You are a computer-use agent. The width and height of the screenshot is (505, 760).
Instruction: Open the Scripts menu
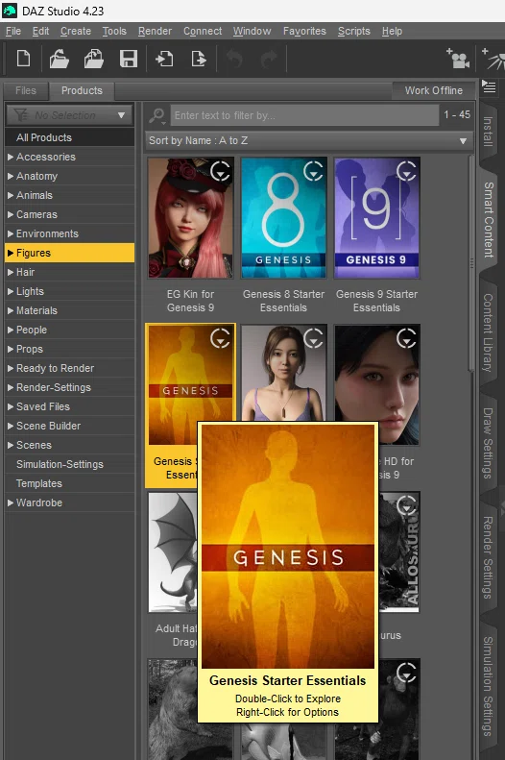pyautogui.click(x=354, y=31)
